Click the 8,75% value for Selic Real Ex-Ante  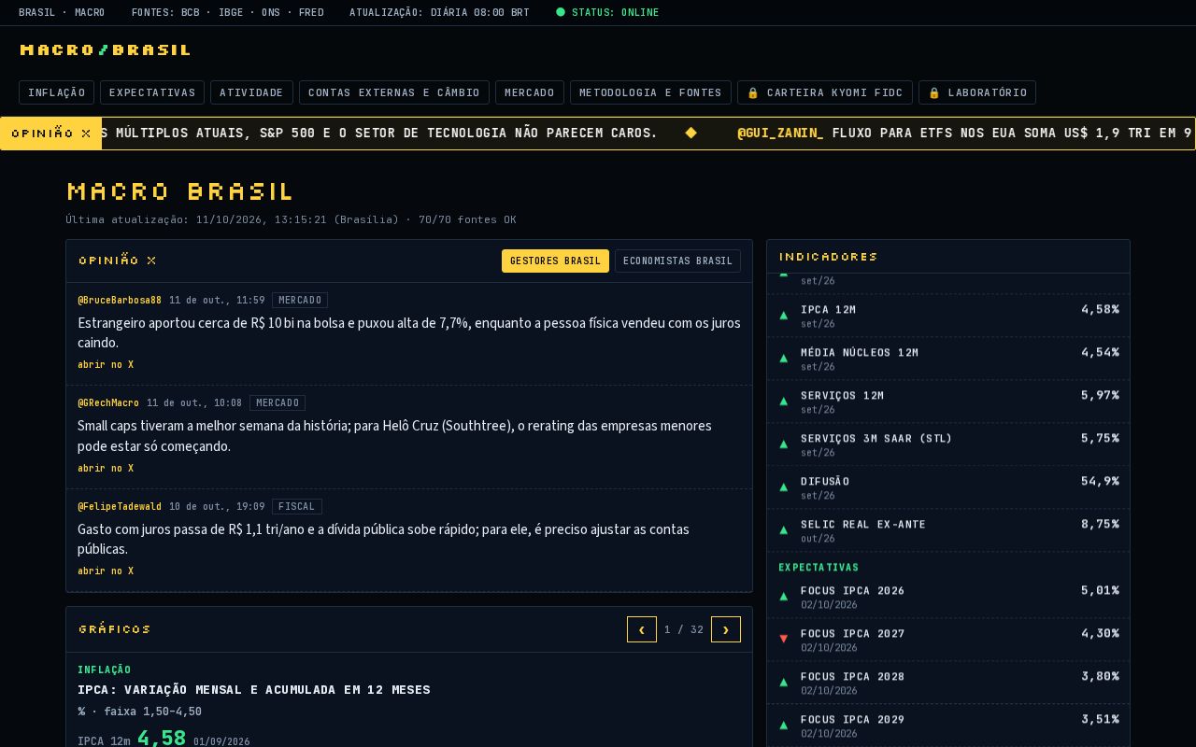click(x=1100, y=525)
